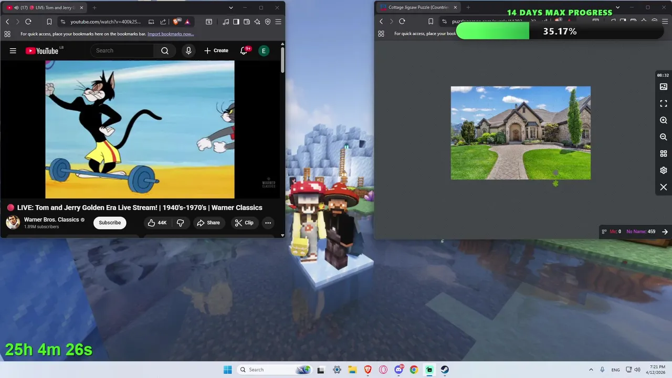This screenshot has width=672, height=378.
Task: Share the link from the YouTube address bar
Action: coord(163,22)
